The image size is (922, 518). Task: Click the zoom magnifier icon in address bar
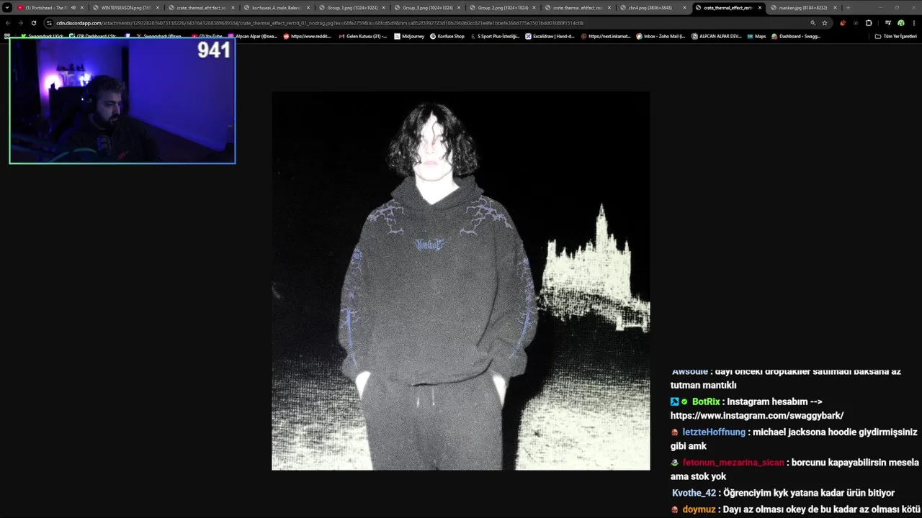click(813, 23)
